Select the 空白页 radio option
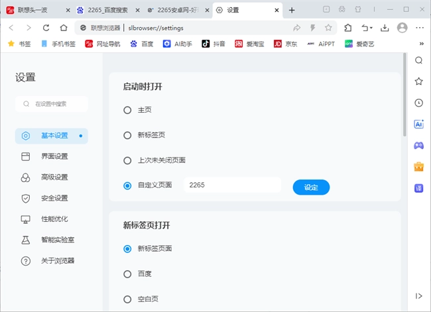 point(127,299)
